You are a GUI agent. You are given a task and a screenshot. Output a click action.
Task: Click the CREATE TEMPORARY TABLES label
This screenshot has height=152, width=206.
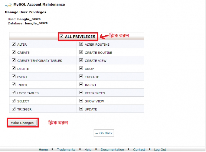point(40,61)
